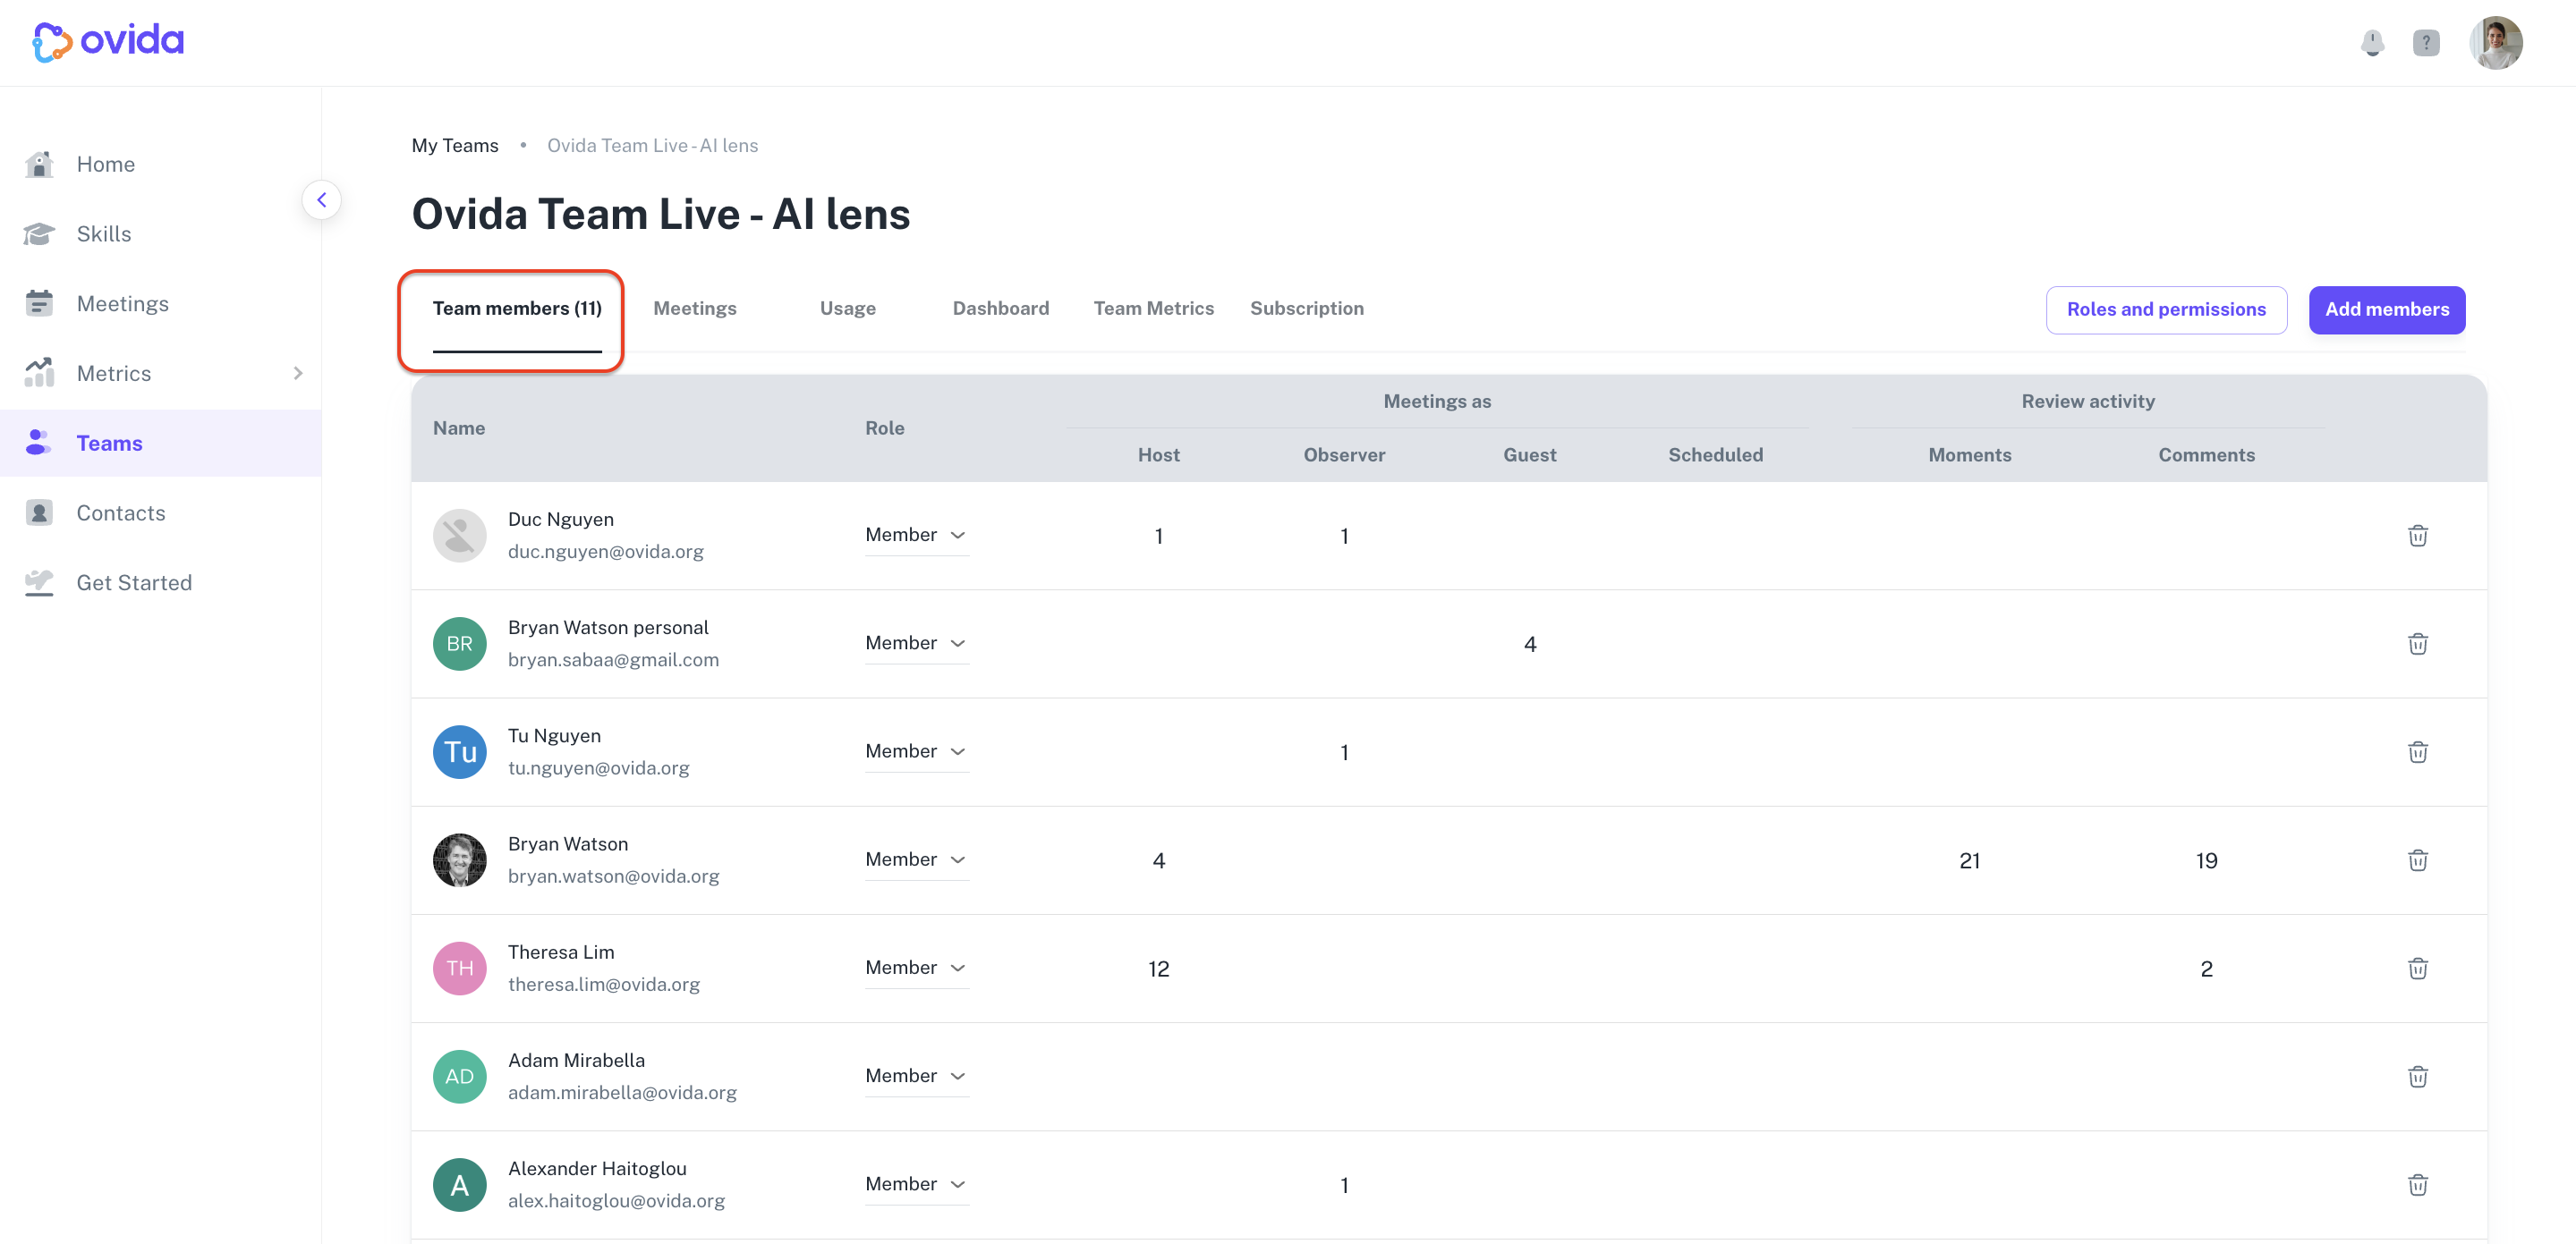2576x1244 pixels.
Task: Click the email bryan.sabaa@gmail.com
Action: (x=613, y=659)
